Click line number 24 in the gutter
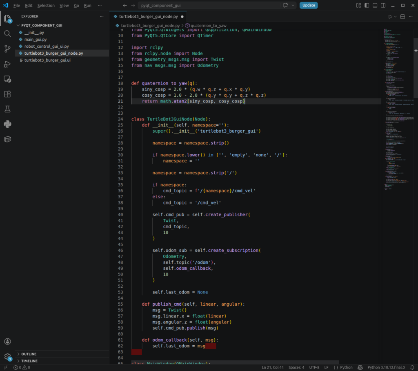The image size is (418, 371). click(x=120, y=119)
